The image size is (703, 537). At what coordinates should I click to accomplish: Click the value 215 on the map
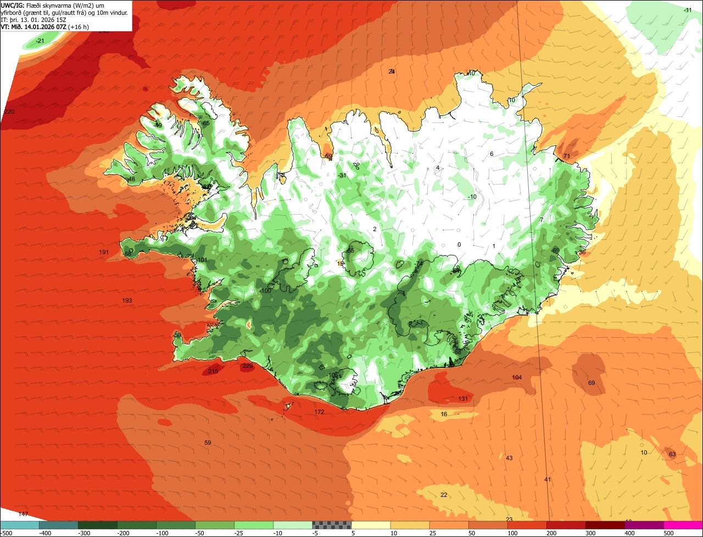(x=213, y=372)
